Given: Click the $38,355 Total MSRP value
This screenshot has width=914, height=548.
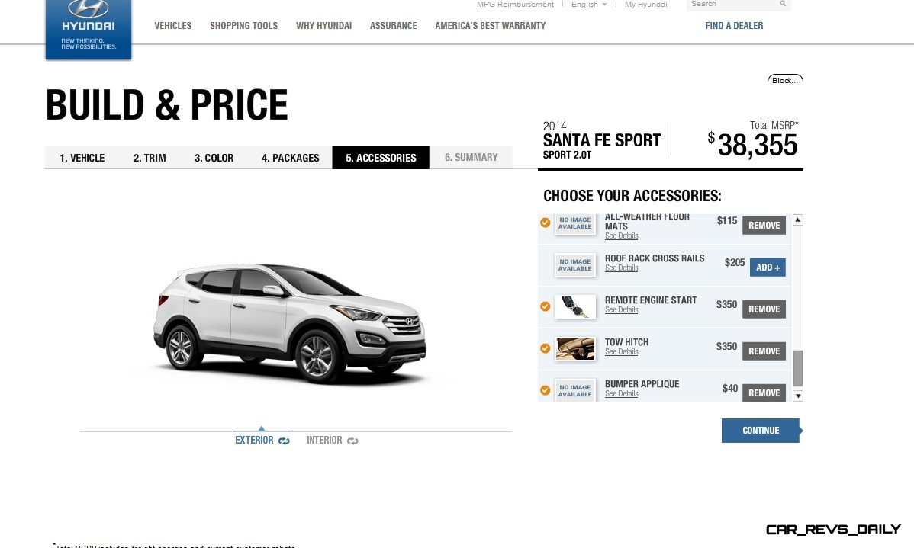Looking at the screenshot, I should coord(752,145).
